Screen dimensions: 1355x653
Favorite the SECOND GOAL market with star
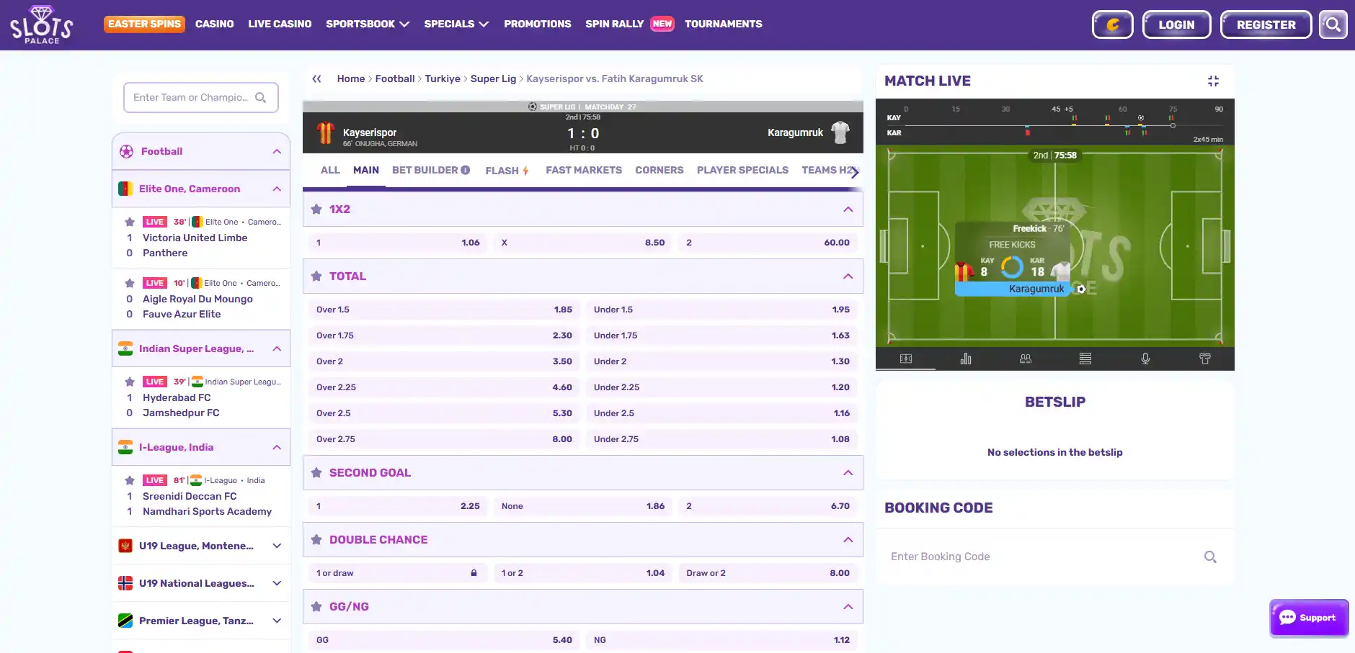[316, 473]
